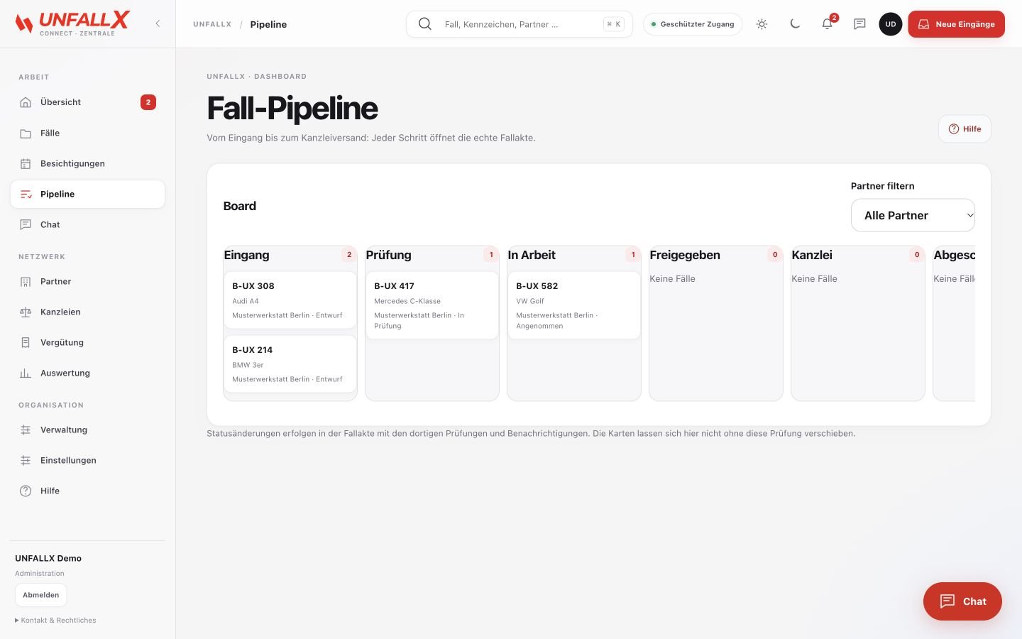Switch to light mode sun icon
Viewport: 1022px width, 639px height.
[762, 23]
